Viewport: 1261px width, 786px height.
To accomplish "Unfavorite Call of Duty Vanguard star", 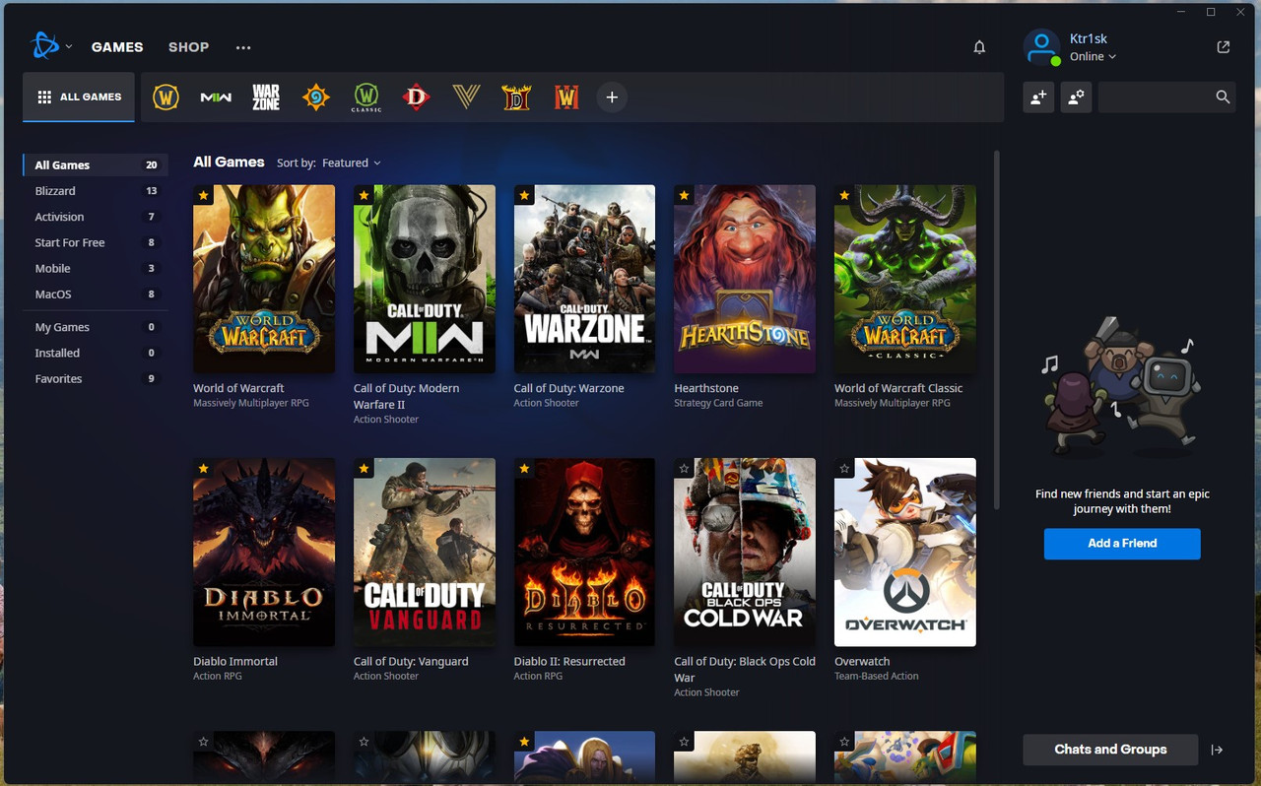I will pyautogui.click(x=364, y=468).
